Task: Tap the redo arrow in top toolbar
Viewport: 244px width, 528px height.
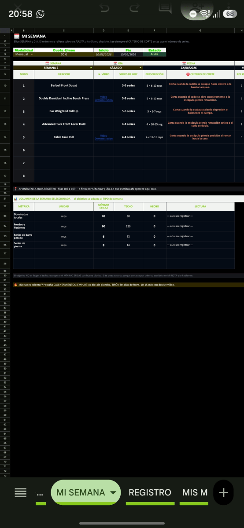Action: coord(134,8)
